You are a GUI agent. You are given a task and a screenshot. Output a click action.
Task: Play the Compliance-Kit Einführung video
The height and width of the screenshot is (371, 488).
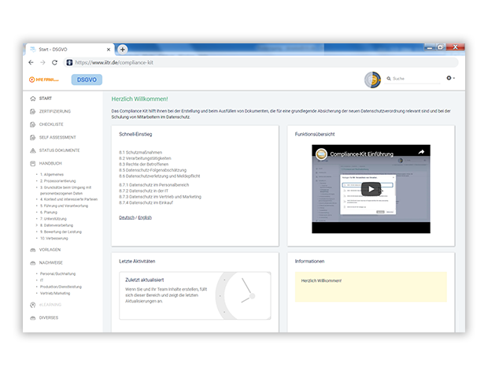[x=371, y=189]
